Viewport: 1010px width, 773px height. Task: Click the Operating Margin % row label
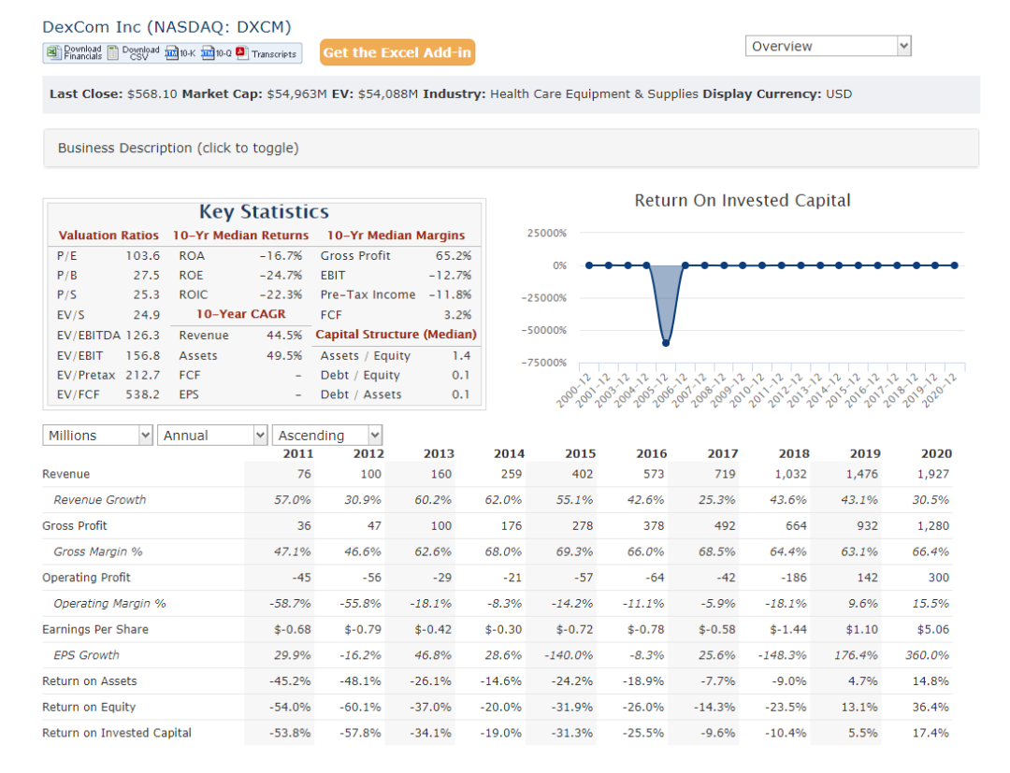point(109,604)
